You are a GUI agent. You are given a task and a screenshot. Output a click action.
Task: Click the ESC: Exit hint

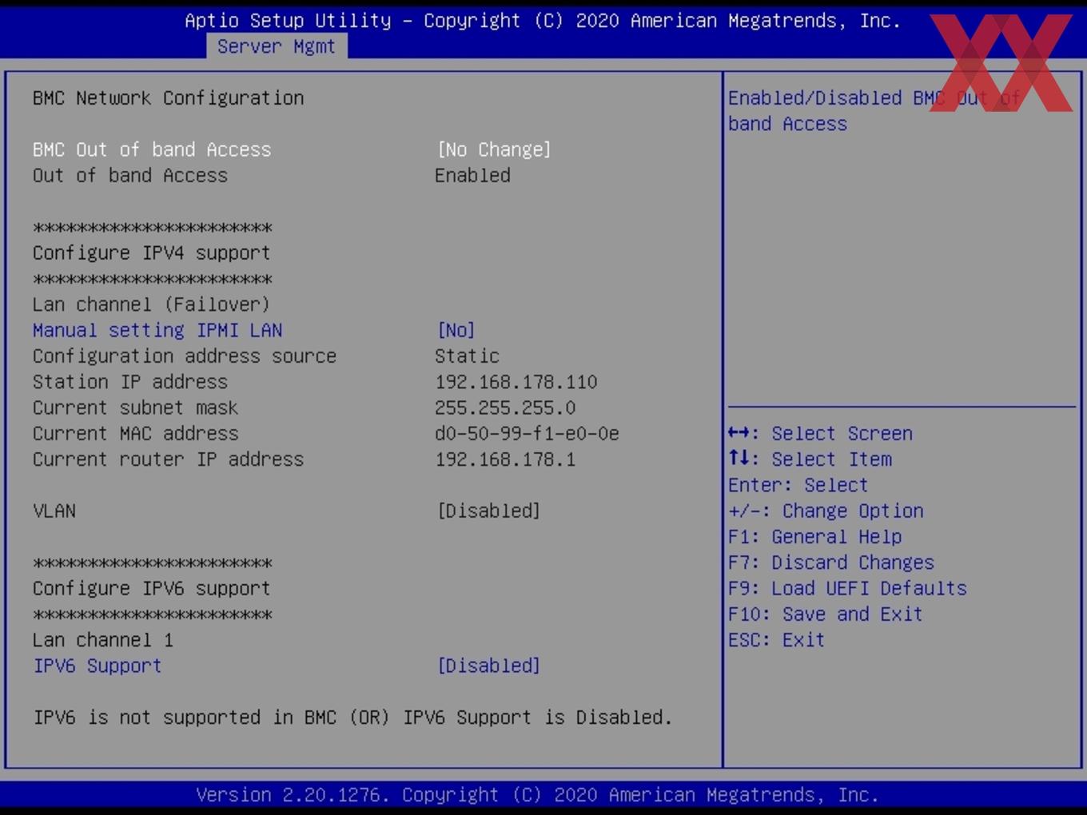click(x=777, y=640)
